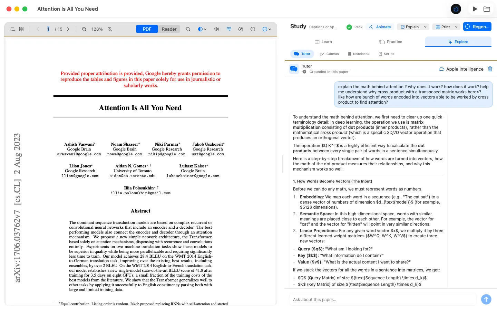497x310 pixels.
Task: Open the Notebook sub-tab
Action: [x=359, y=54]
